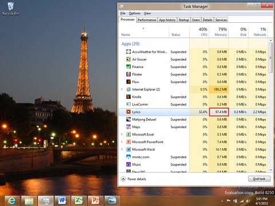Expand the Internet Explorer (2) group
This screenshot has width=275, height=206.
[122, 89]
